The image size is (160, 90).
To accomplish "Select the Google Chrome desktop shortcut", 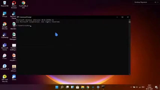I will click(x=4, y=26).
